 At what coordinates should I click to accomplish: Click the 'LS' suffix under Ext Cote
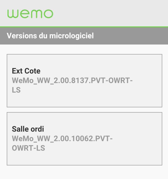point(16,90)
